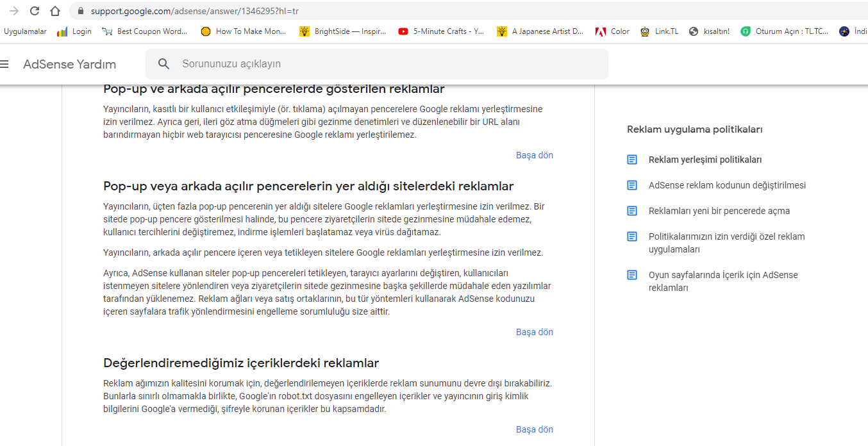Open the kısaltın! bookmark

(x=709, y=31)
